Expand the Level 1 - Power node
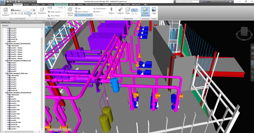Image resolution: width=254 pixels, height=133 pixels. coord(8,48)
